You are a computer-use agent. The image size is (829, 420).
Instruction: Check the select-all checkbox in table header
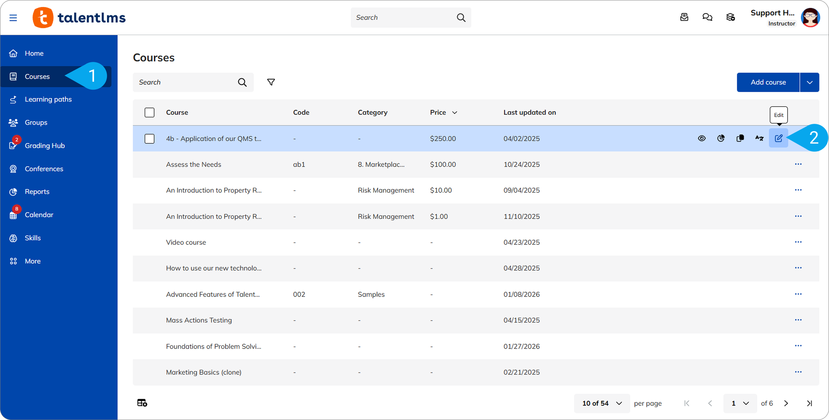pyautogui.click(x=149, y=112)
